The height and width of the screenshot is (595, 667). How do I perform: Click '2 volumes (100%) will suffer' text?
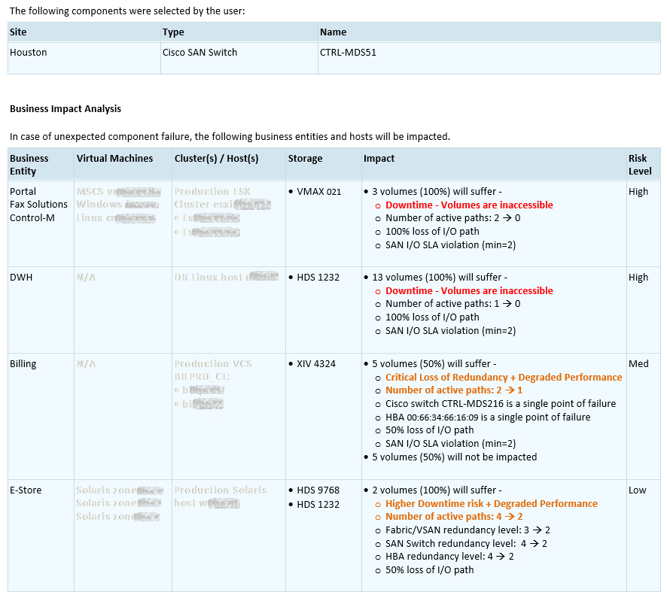(x=437, y=490)
